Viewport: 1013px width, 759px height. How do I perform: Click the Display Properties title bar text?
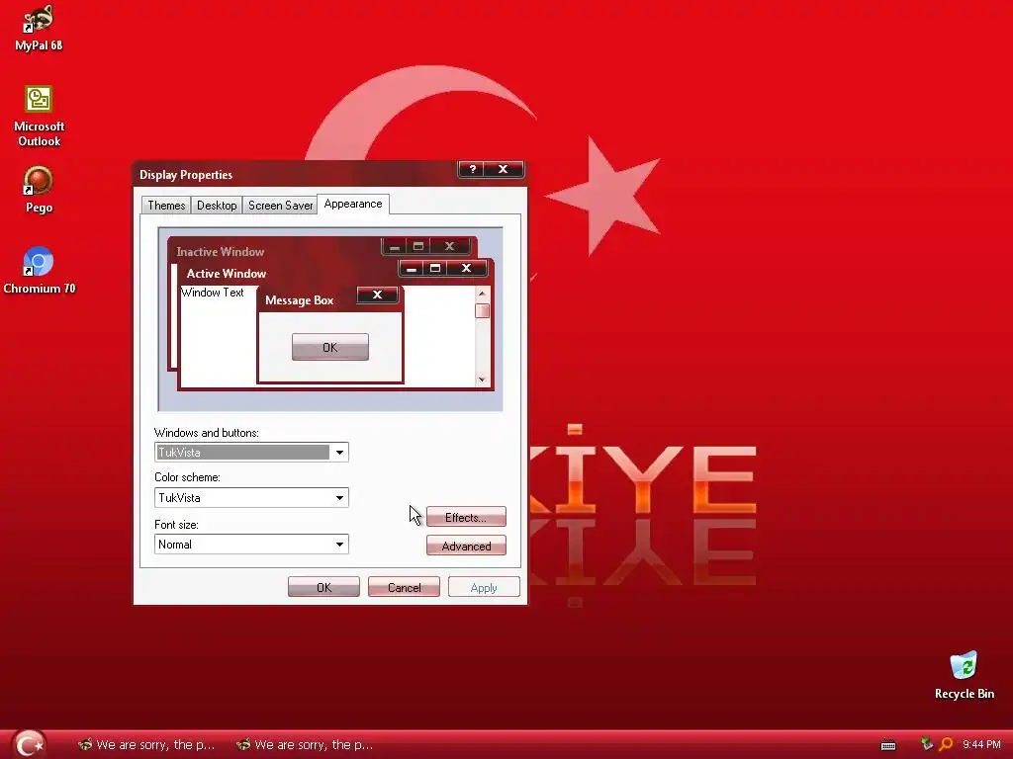pyautogui.click(x=186, y=175)
